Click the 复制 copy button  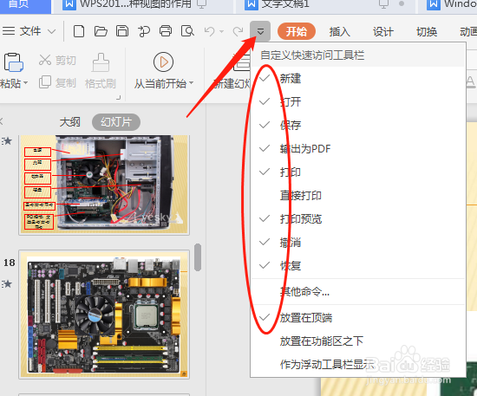57,82
